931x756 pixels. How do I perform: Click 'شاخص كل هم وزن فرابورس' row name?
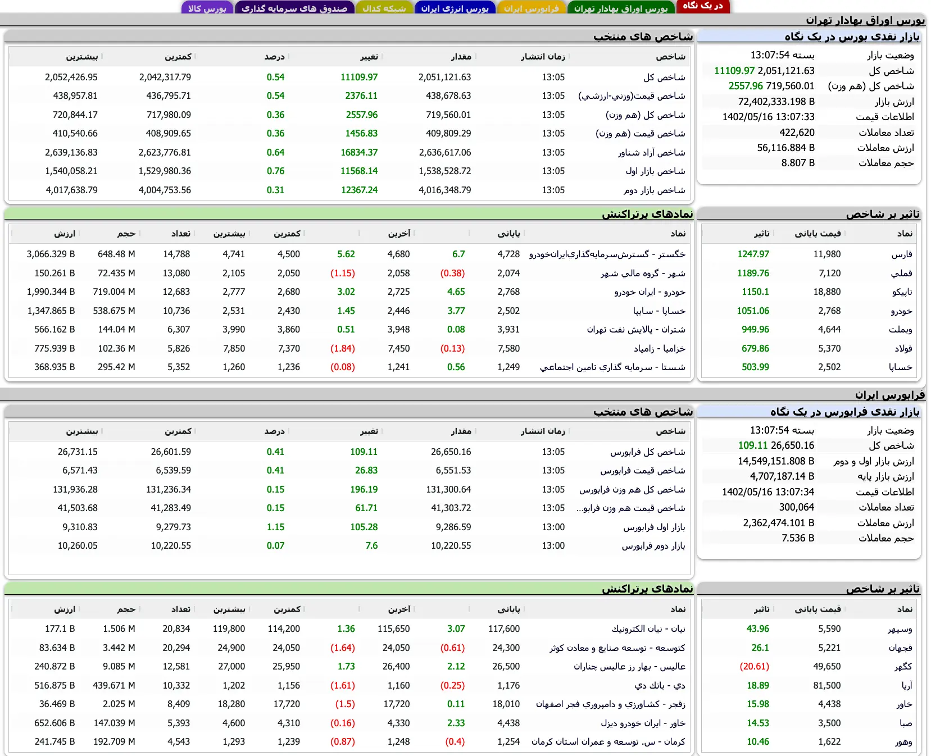[632, 490]
